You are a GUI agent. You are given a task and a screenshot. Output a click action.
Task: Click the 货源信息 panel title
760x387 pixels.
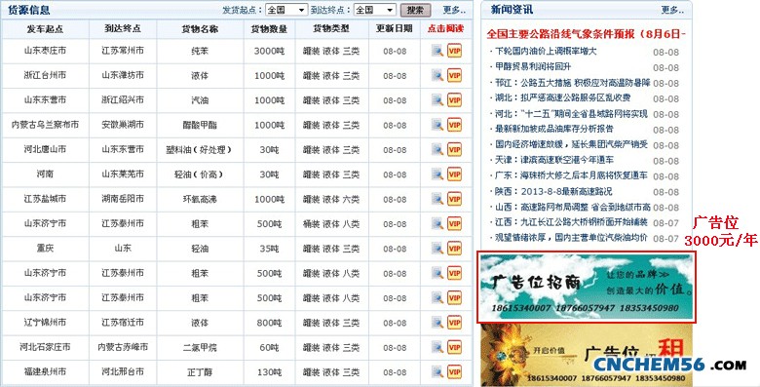click(x=29, y=10)
